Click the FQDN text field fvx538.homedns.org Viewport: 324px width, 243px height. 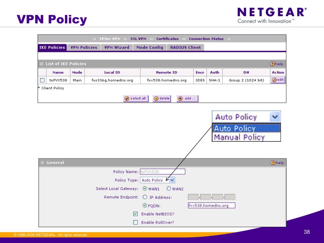point(212,205)
